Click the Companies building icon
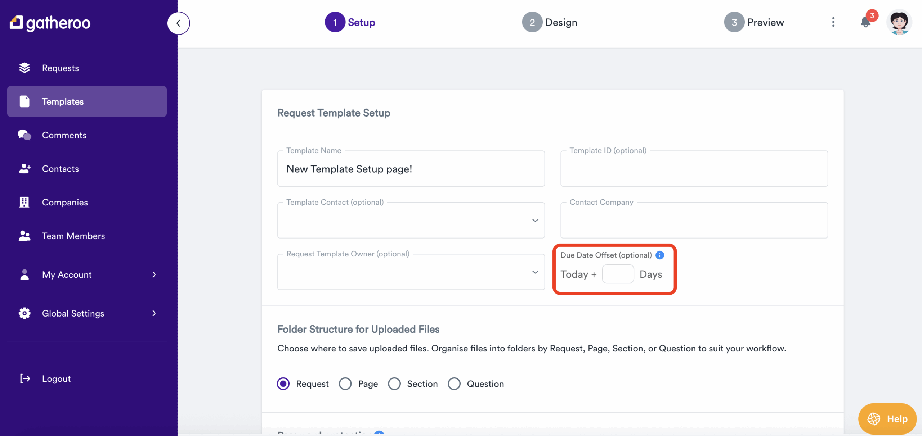The image size is (922, 436). 24,202
